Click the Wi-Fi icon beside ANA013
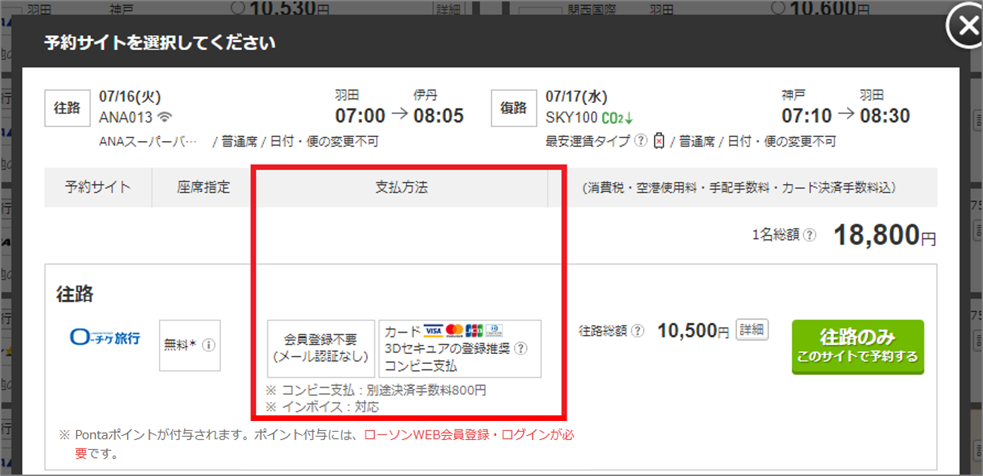This screenshot has height=476, width=983. [164, 117]
